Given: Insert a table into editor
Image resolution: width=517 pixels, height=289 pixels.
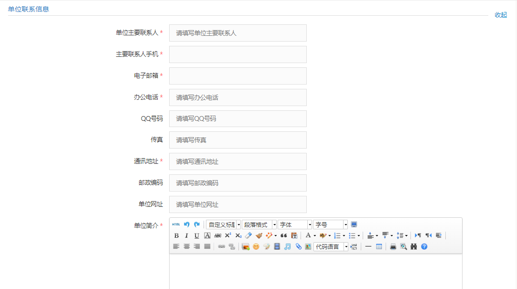Looking at the screenshot, I should point(379,247).
